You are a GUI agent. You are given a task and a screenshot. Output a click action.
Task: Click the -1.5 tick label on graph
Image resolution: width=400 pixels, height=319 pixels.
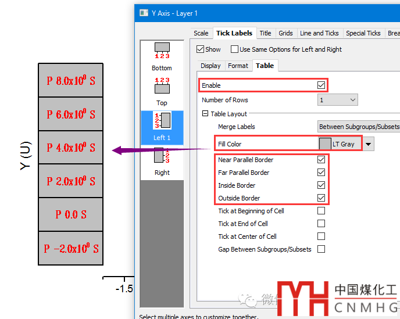pyautogui.click(x=124, y=289)
